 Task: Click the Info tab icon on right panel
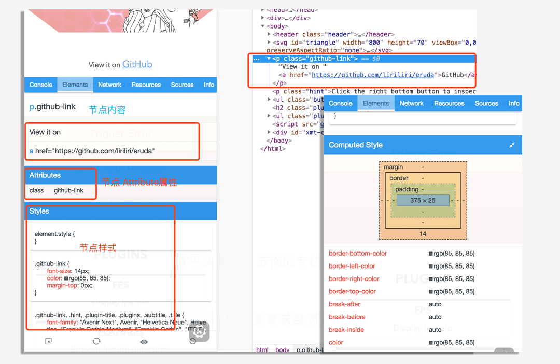tap(514, 103)
